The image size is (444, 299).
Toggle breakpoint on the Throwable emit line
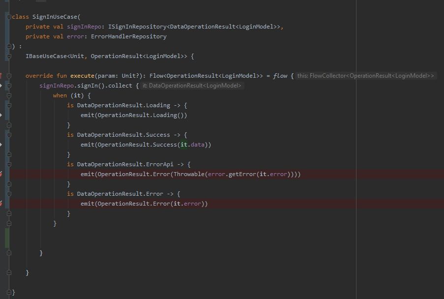1,174
